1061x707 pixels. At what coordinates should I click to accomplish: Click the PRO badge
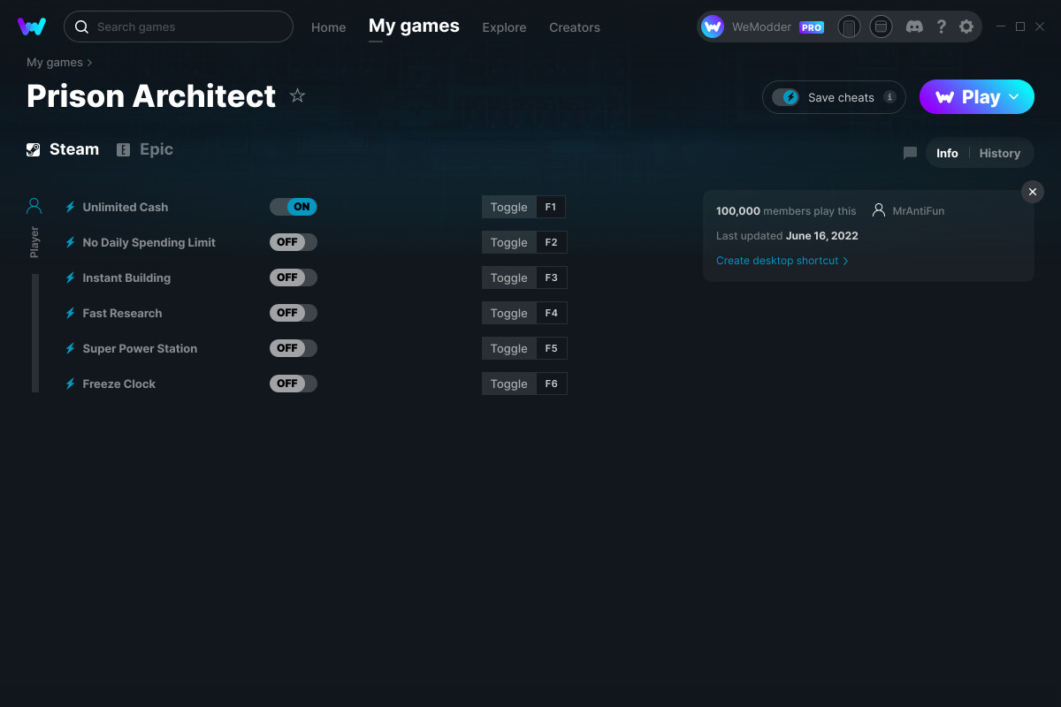tap(812, 27)
